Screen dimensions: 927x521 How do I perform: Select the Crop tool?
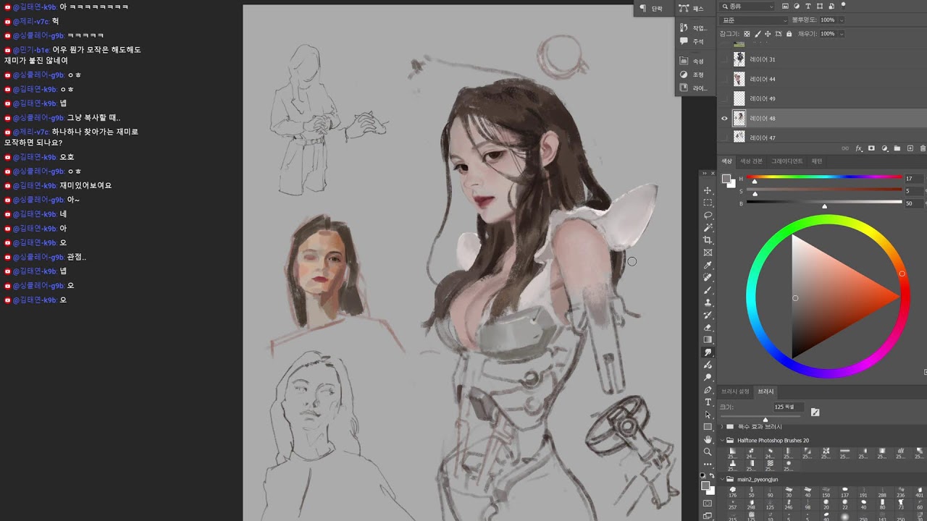click(708, 240)
